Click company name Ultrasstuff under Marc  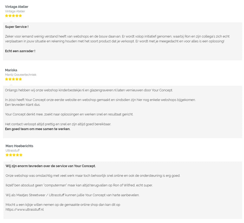click(x=12, y=150)
